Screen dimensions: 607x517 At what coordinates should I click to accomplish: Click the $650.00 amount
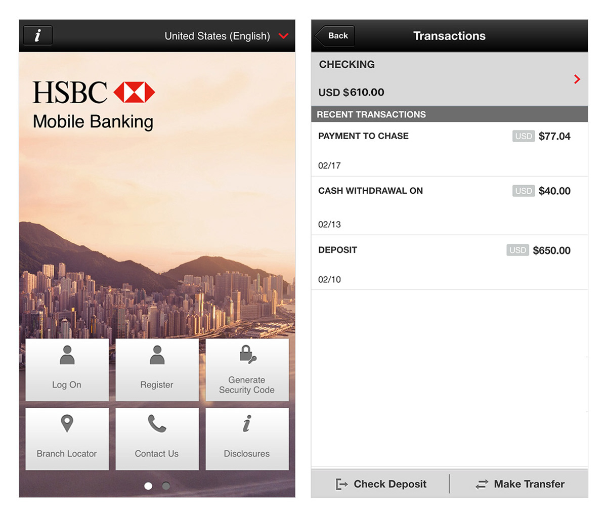point(552,250)
